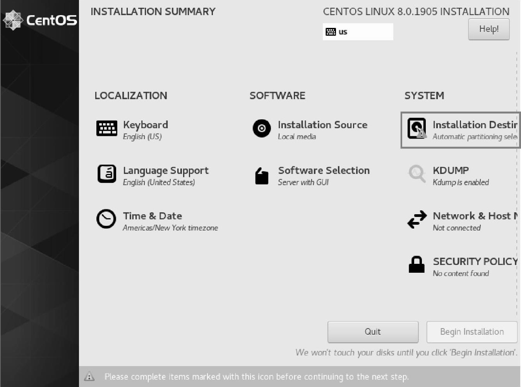
Task: Click the 'CENTOS LINUX 8.0.1905 INSTALLATION' title
Action: tap(416, 12)
